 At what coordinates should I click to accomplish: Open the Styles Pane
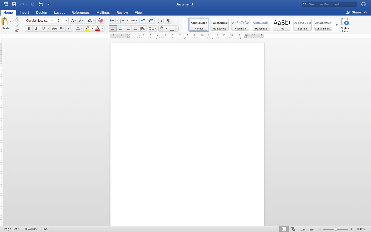click(345, 25)
